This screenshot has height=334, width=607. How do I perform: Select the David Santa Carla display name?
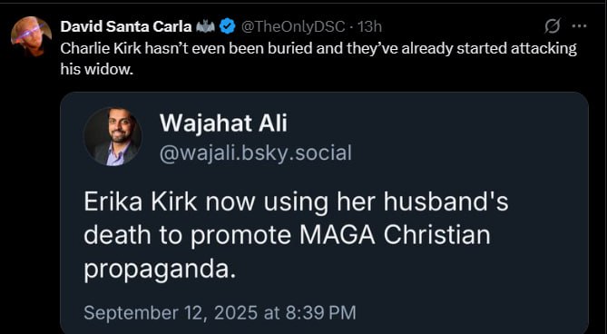pyautogui.click(x=126, y=26)
